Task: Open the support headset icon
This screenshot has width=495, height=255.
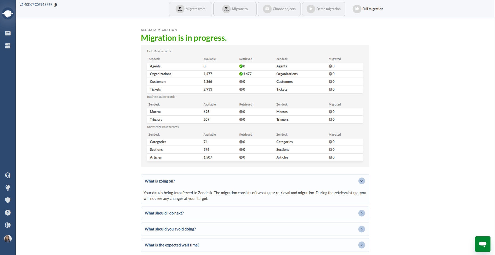Action: [8, 175]
